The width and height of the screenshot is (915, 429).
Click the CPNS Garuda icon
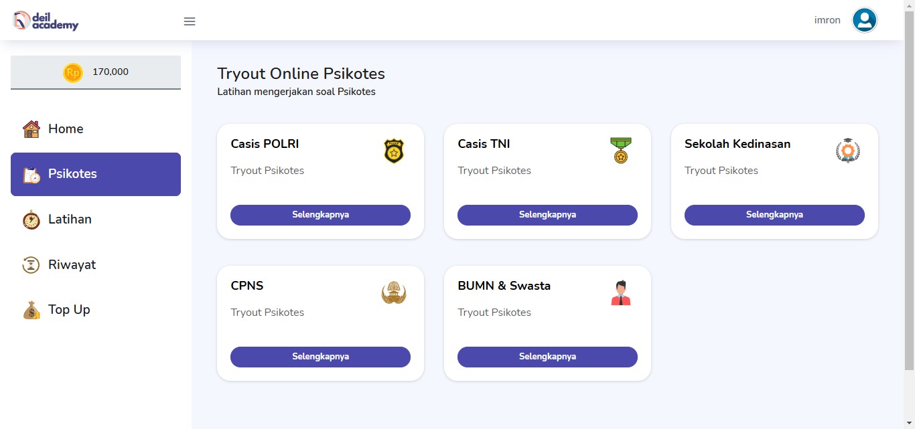point(394,293)
